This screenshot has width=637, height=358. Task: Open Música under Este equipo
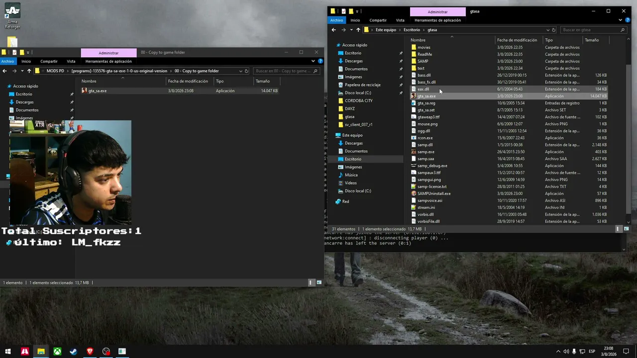(351, 175)
